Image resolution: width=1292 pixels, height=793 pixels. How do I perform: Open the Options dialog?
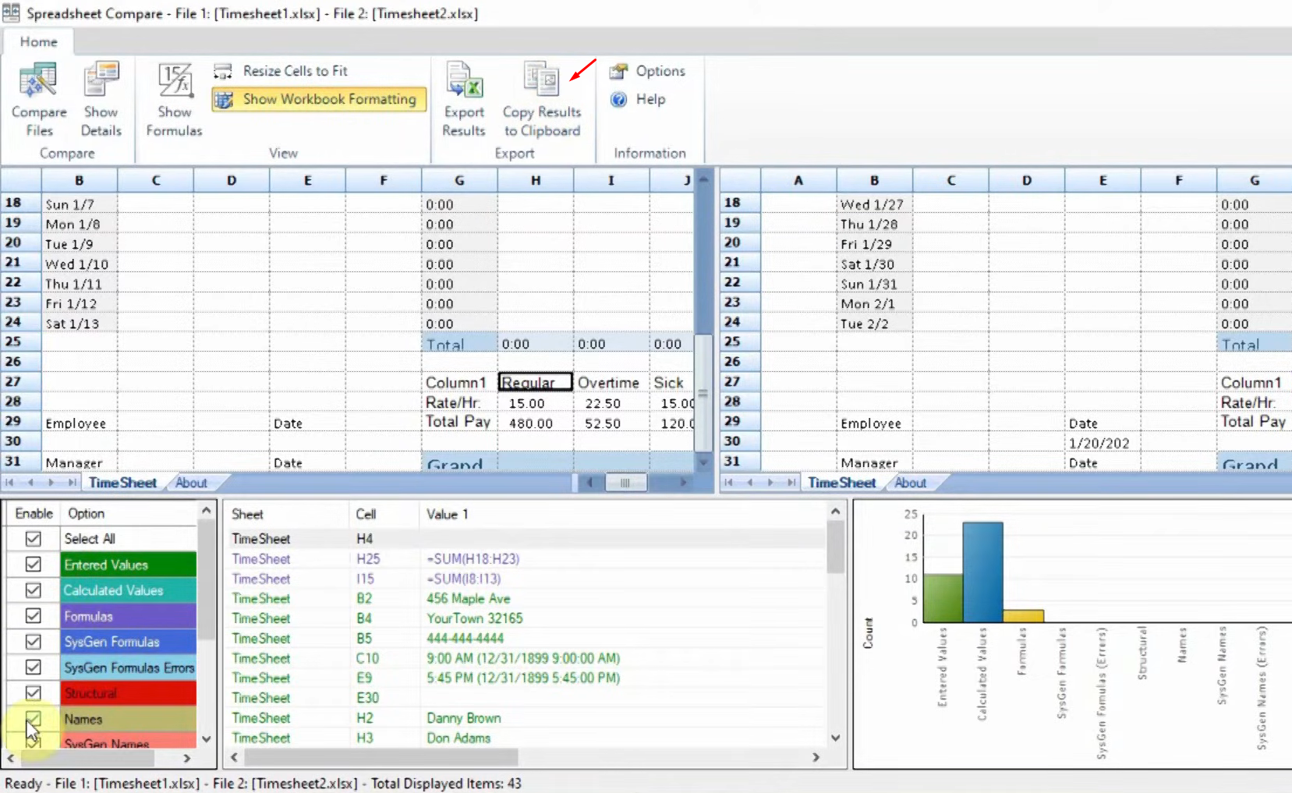click(648, 71)
